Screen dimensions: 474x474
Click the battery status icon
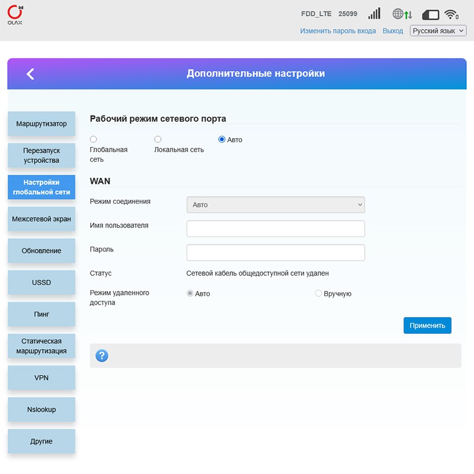pyautogui.click(x=430, y=15)
